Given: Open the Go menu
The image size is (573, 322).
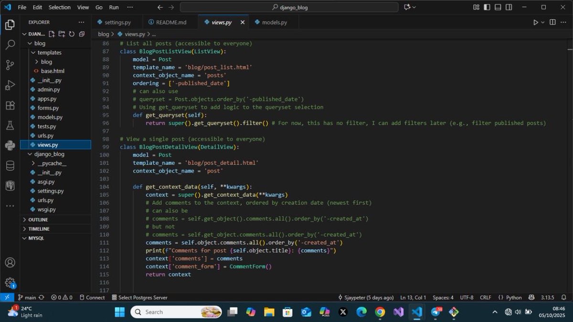Looking at the screenshot, I should click(99, 7).
